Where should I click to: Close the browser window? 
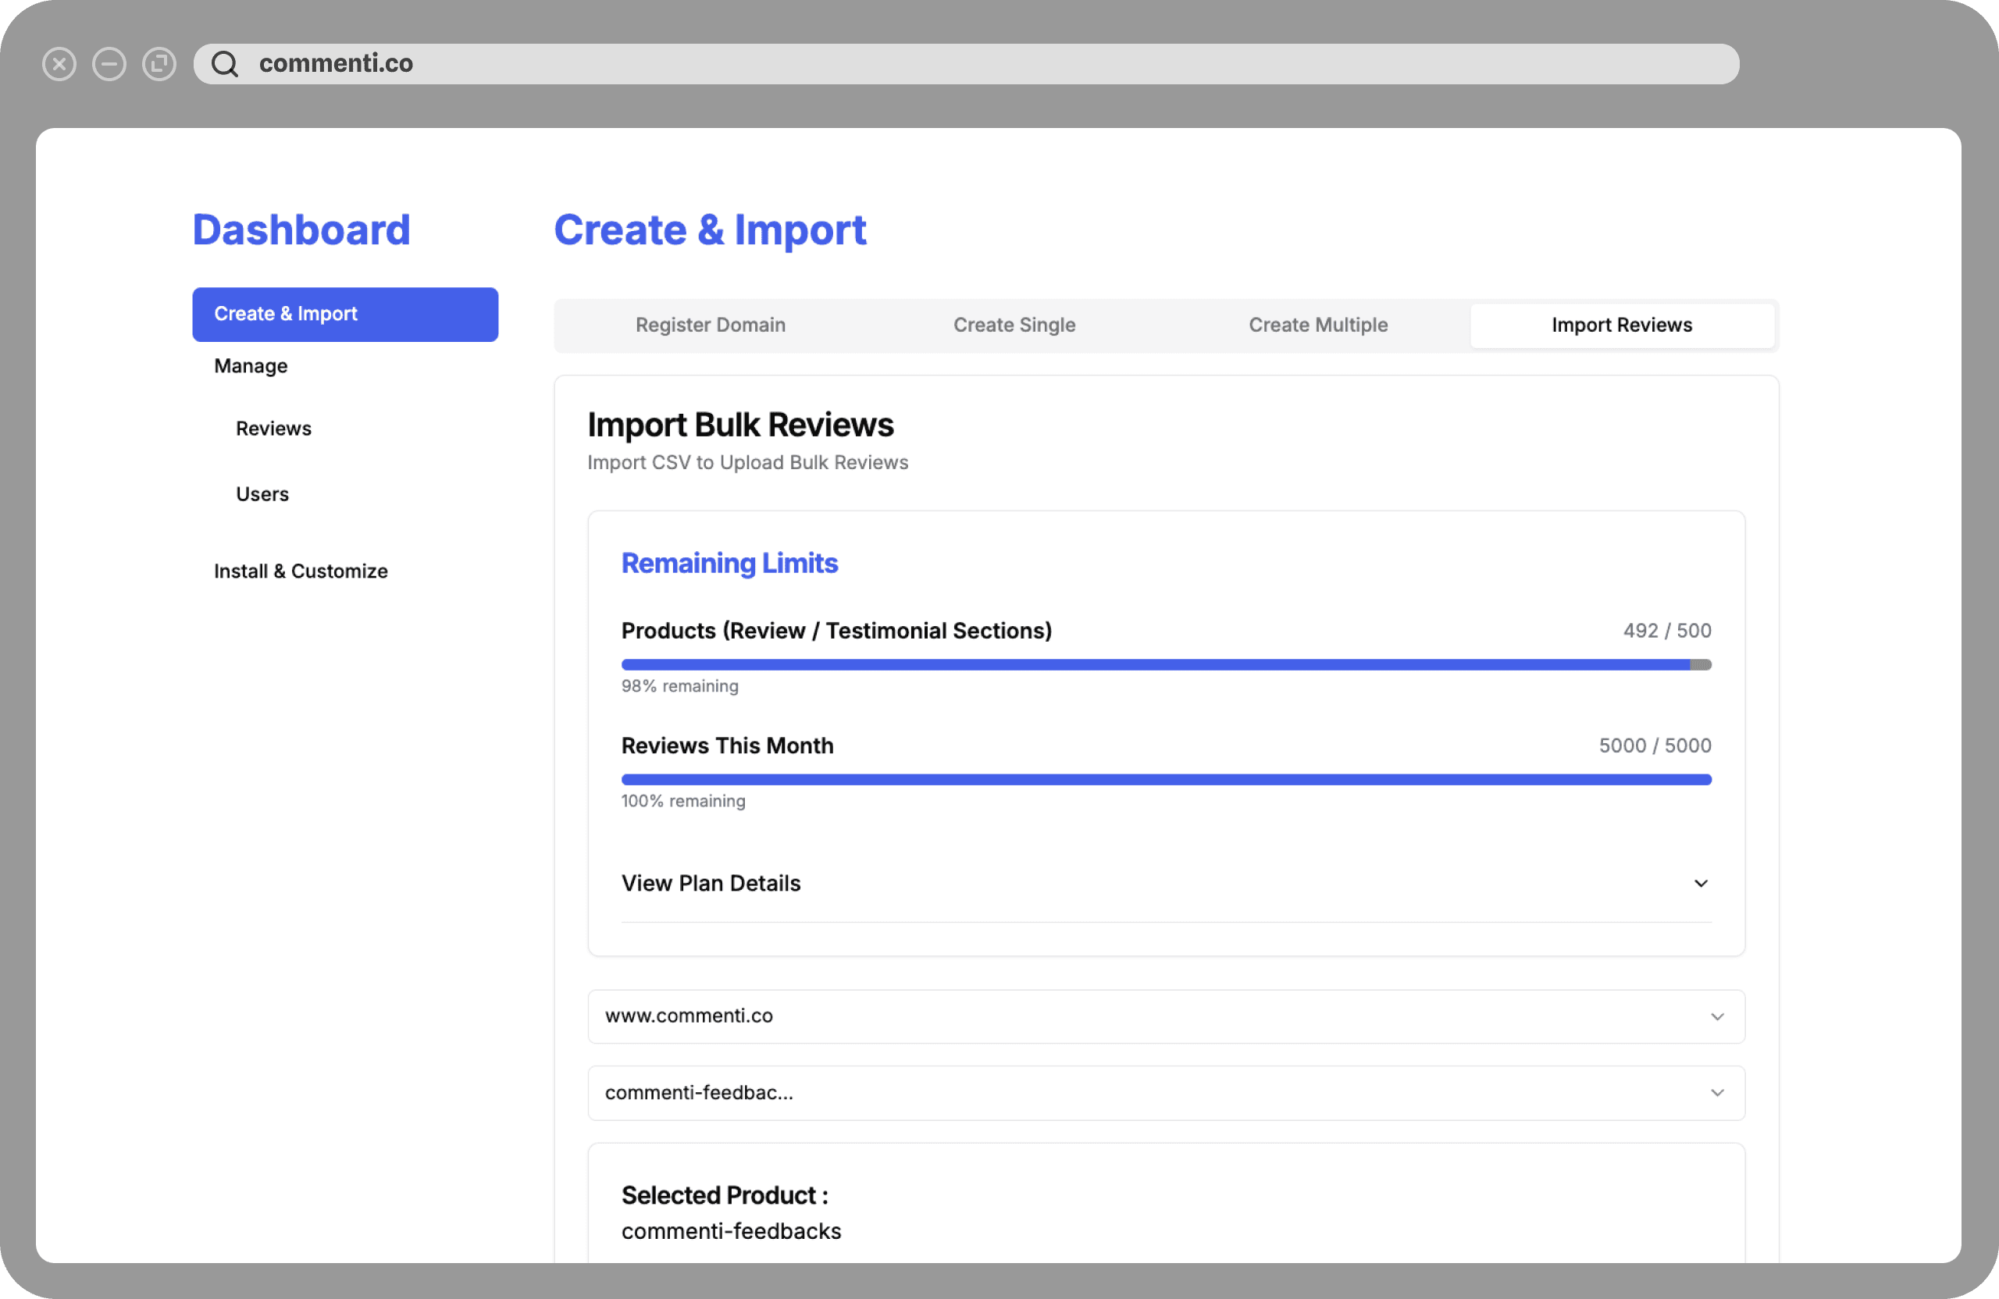pos(59,64)
